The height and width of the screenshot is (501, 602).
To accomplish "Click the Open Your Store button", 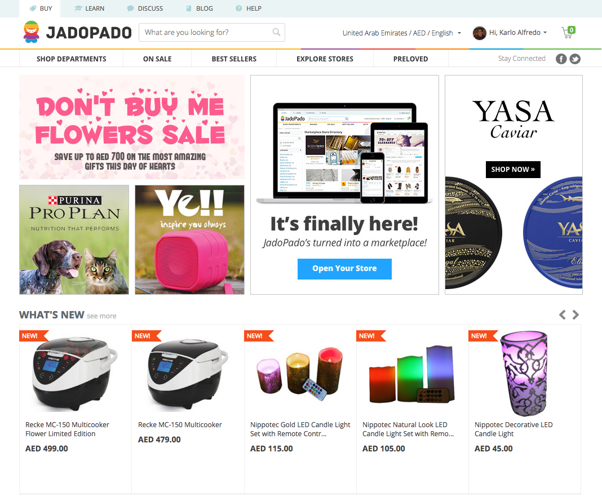I will click(x=344, y=269).
